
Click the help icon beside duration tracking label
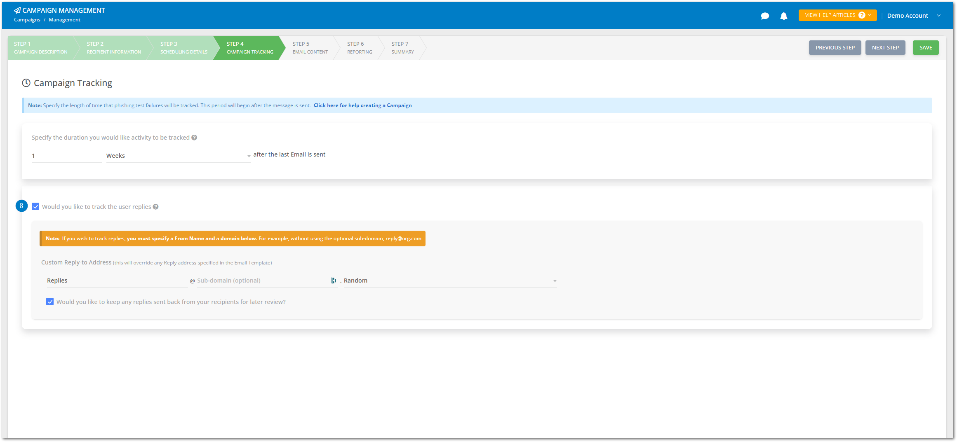tap(194, 138)
